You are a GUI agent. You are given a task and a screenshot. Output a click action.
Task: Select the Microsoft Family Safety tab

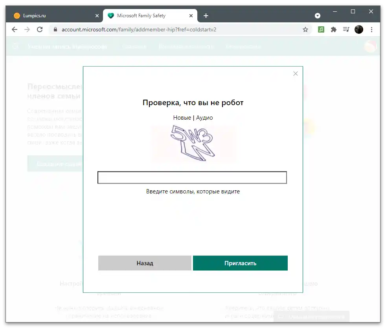[150, 16]
